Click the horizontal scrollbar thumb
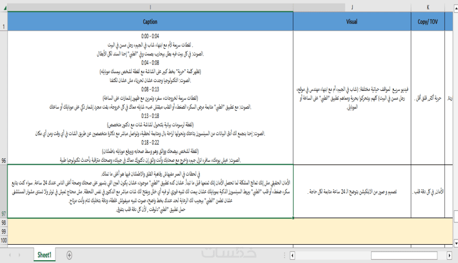The width and height of the screenshot is (458, 263). [x=404, y=256]
